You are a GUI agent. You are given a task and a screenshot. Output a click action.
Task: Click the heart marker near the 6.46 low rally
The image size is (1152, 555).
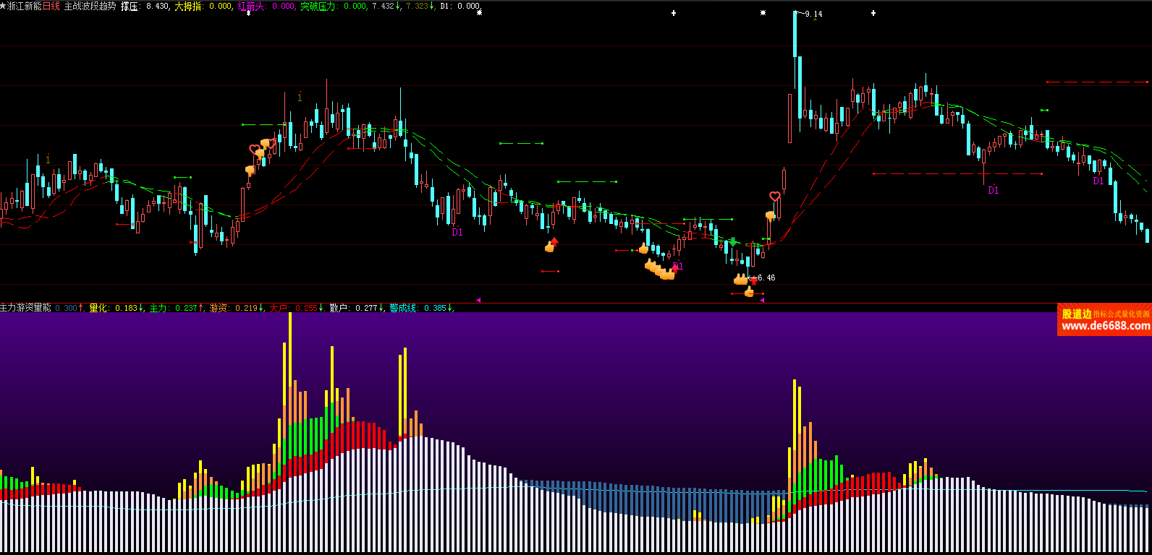pyautogui.click(x=774, y=197)
